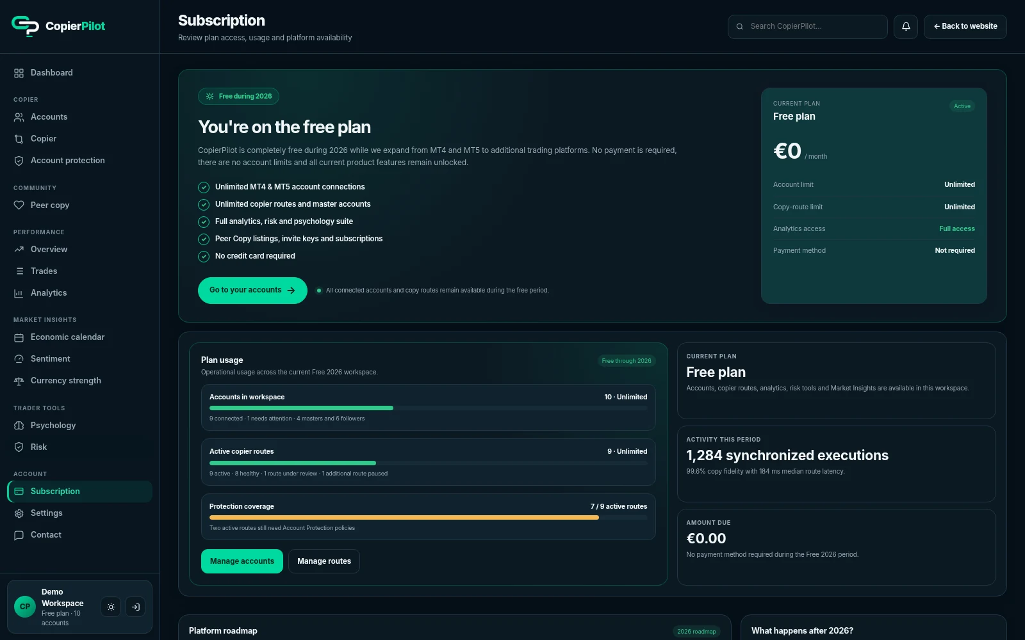
Task: Click the Trades list icon
Action: point(19,271)
